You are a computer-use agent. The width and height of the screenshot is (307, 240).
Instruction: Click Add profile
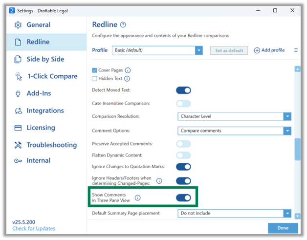[269, 50]
